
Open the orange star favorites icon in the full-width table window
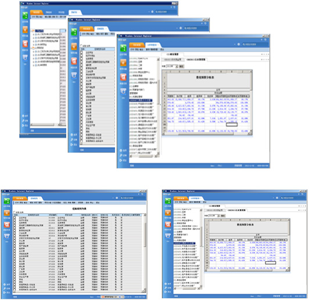pos(7,213)
